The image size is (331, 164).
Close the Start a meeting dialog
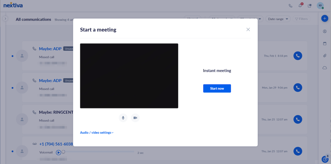pos(248,30)
